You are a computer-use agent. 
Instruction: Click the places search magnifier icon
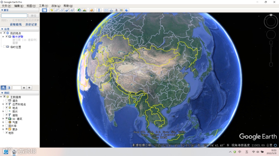point(3,88)
